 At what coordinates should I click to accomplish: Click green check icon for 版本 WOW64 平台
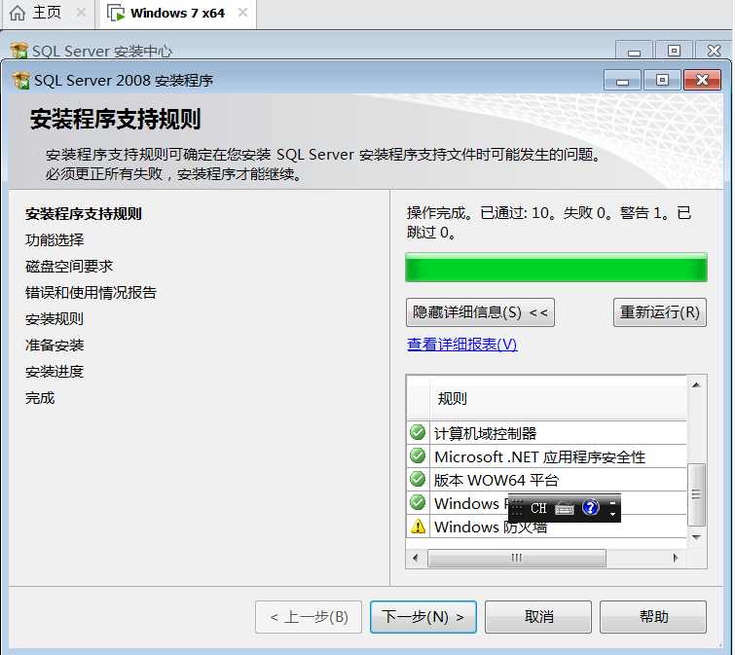click(x=418, y=479)
